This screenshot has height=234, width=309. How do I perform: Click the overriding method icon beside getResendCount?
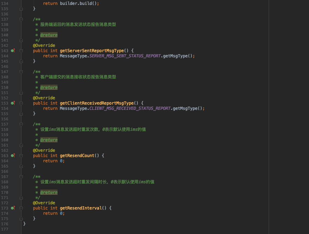[13, 155]
